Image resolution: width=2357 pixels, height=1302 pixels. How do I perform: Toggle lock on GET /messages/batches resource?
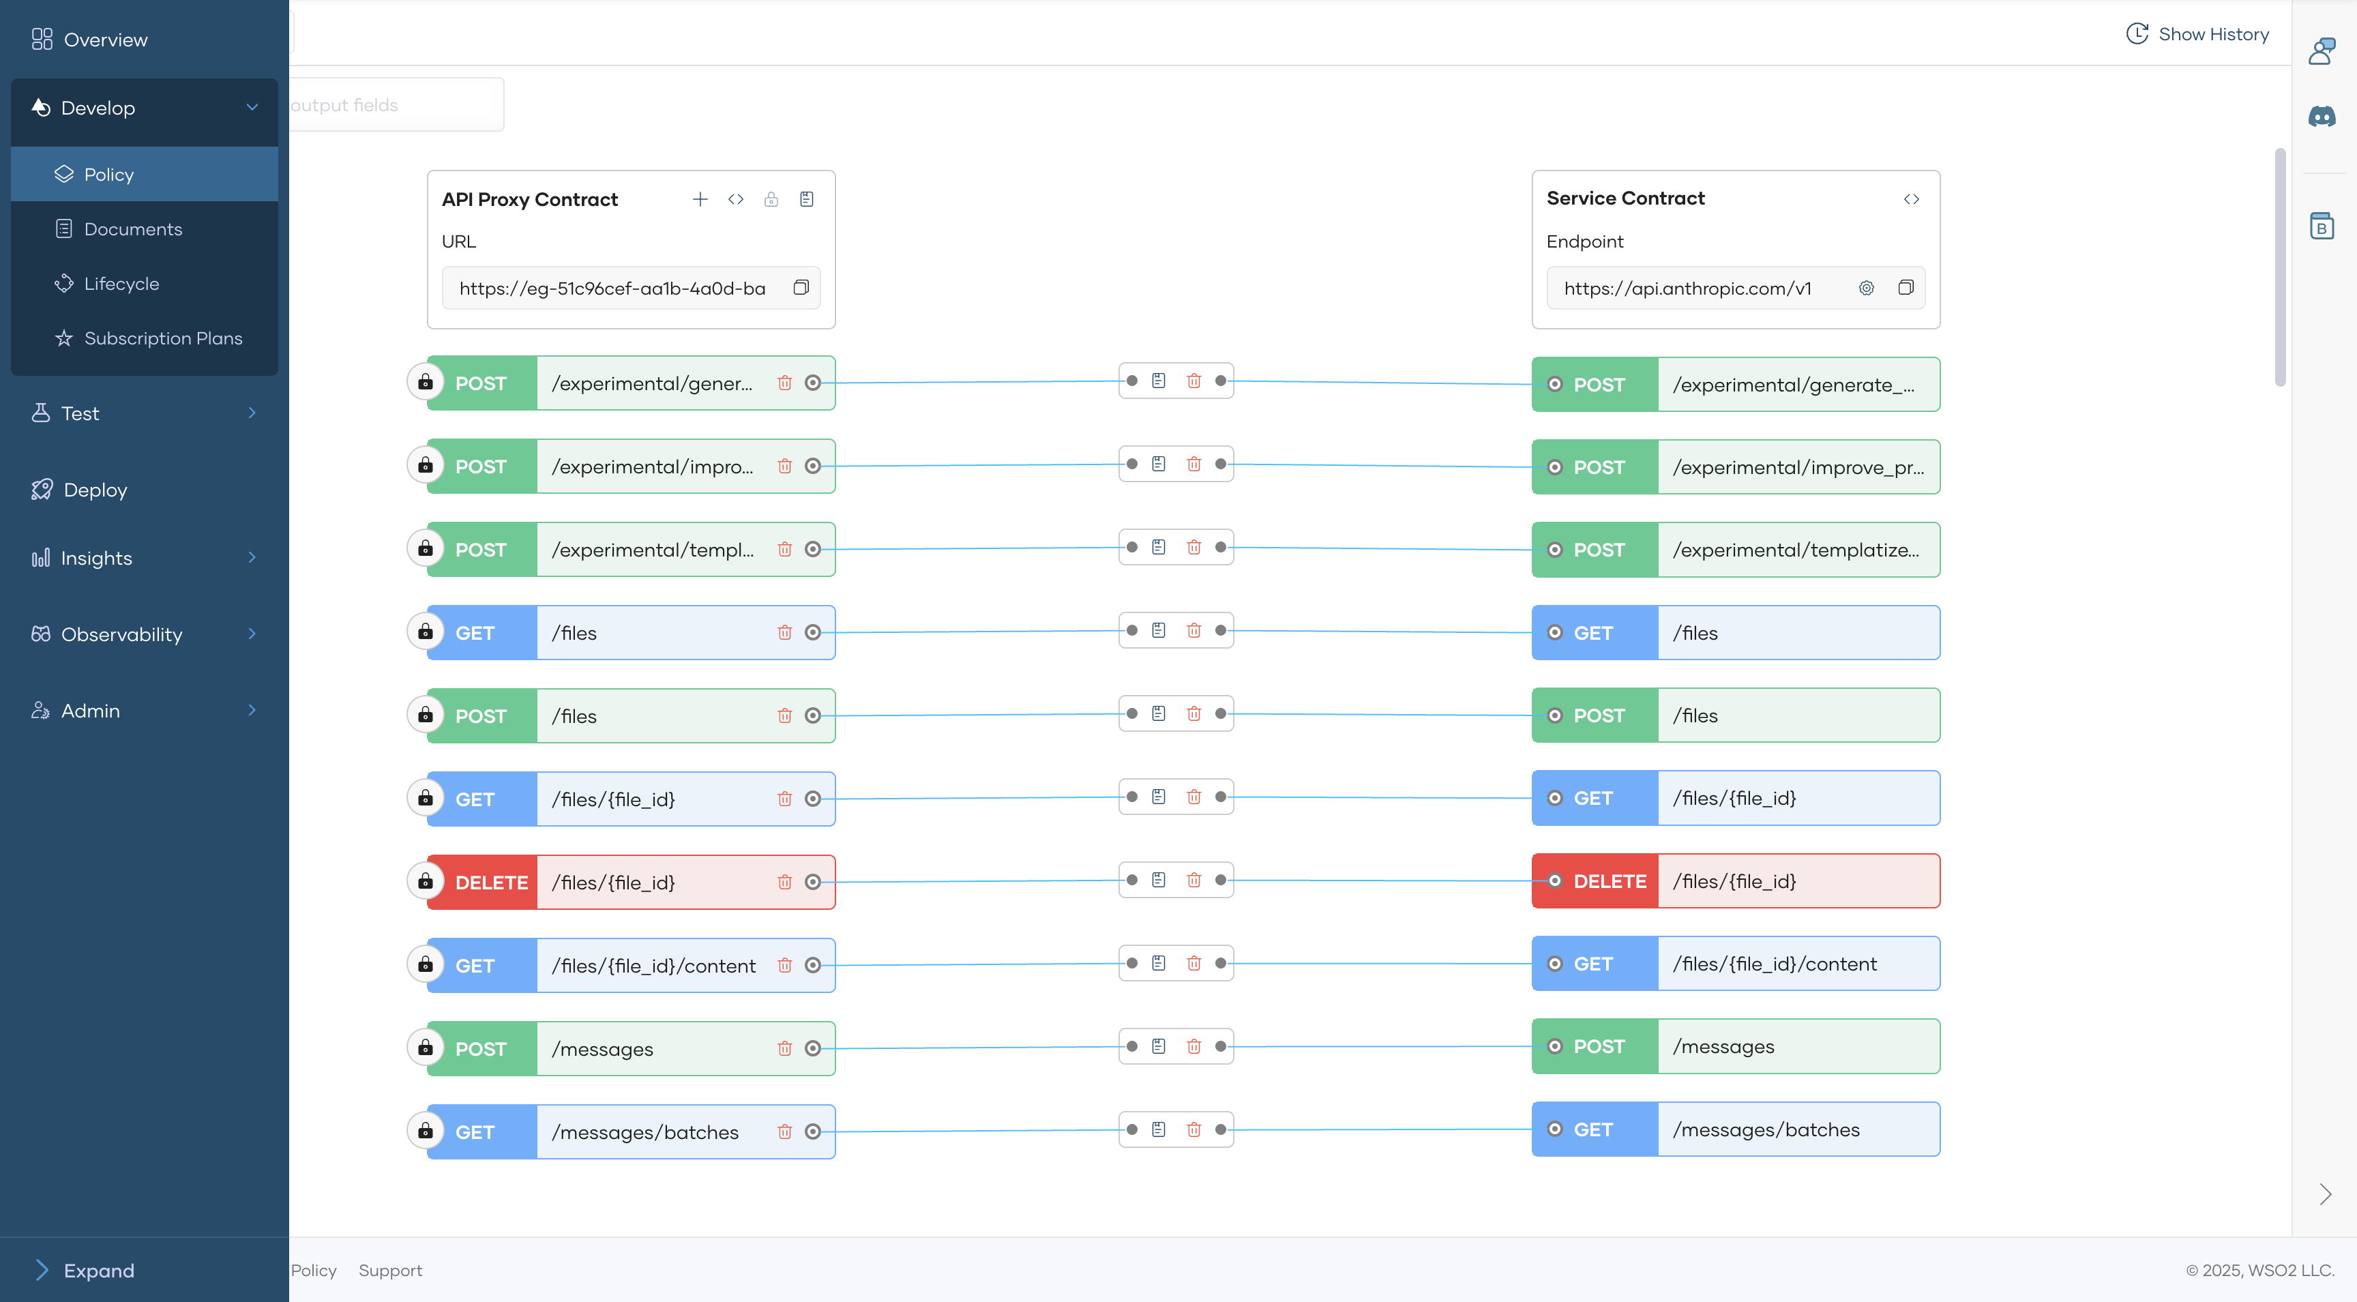(426, 1131)
